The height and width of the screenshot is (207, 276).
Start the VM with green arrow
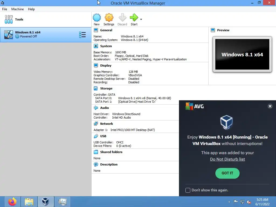(x=134, y=18)
